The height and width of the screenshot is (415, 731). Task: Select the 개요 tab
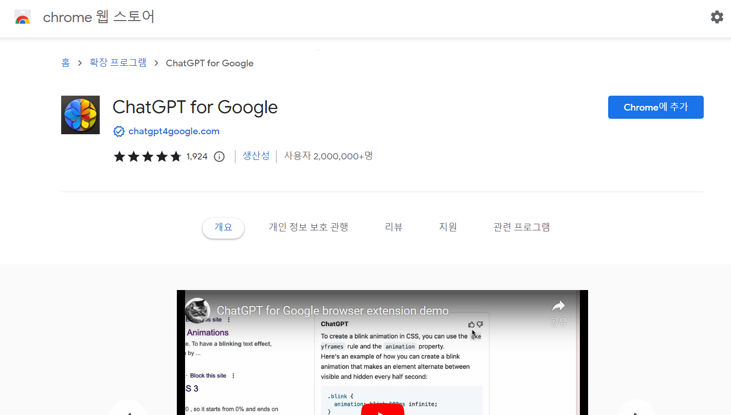[223, 228]
